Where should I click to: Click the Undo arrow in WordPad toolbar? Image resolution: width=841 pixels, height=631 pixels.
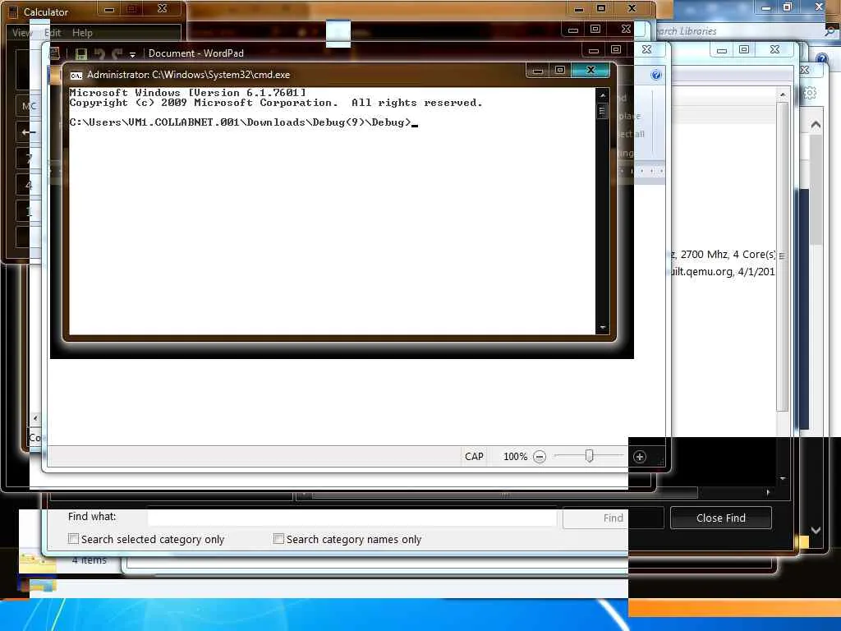pyautogui.click(x=99, y=53)
